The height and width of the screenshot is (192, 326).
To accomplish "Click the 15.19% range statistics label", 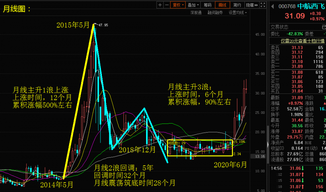I will (x=239, y=142).
